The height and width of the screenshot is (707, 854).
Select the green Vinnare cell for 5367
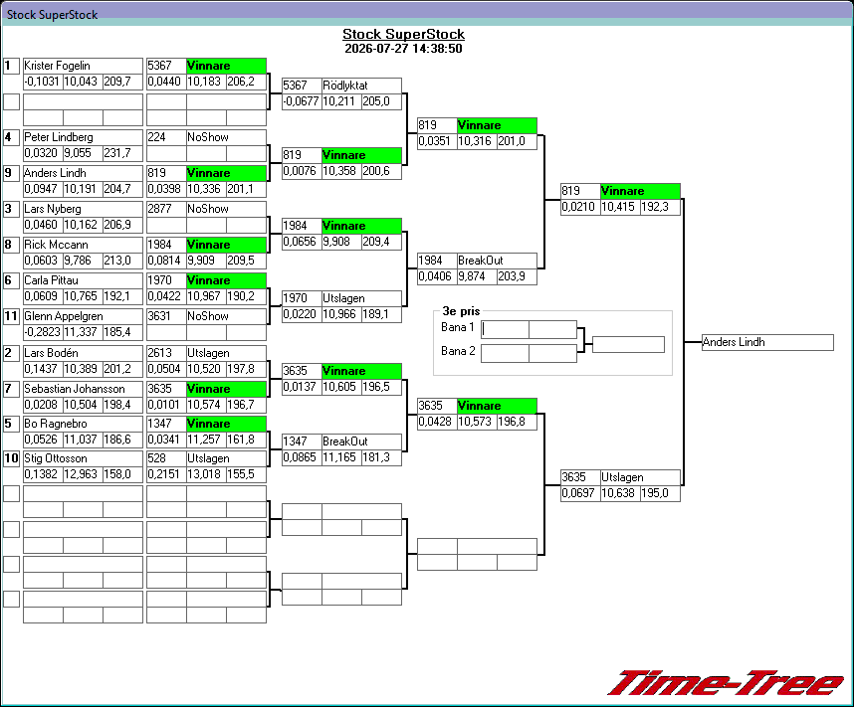click(226, 66)
